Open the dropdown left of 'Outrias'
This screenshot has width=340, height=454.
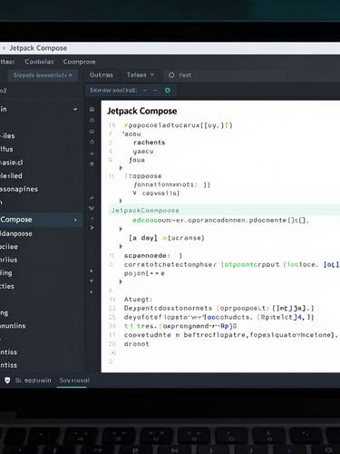point(43,75)
